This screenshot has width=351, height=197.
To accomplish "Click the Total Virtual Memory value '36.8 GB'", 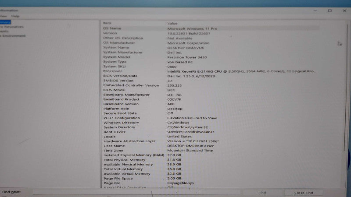I will click(174, 169).
